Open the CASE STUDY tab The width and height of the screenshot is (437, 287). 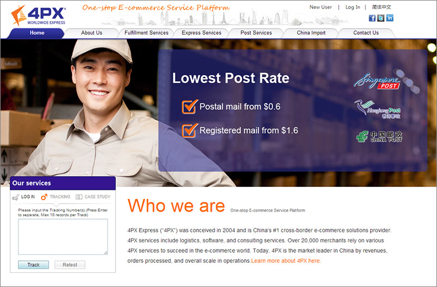(x=93, y=197)
